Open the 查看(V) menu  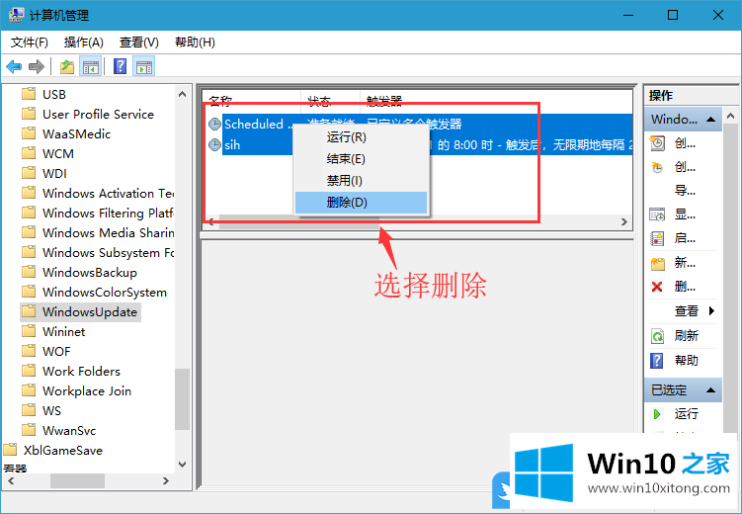(139, 43)
